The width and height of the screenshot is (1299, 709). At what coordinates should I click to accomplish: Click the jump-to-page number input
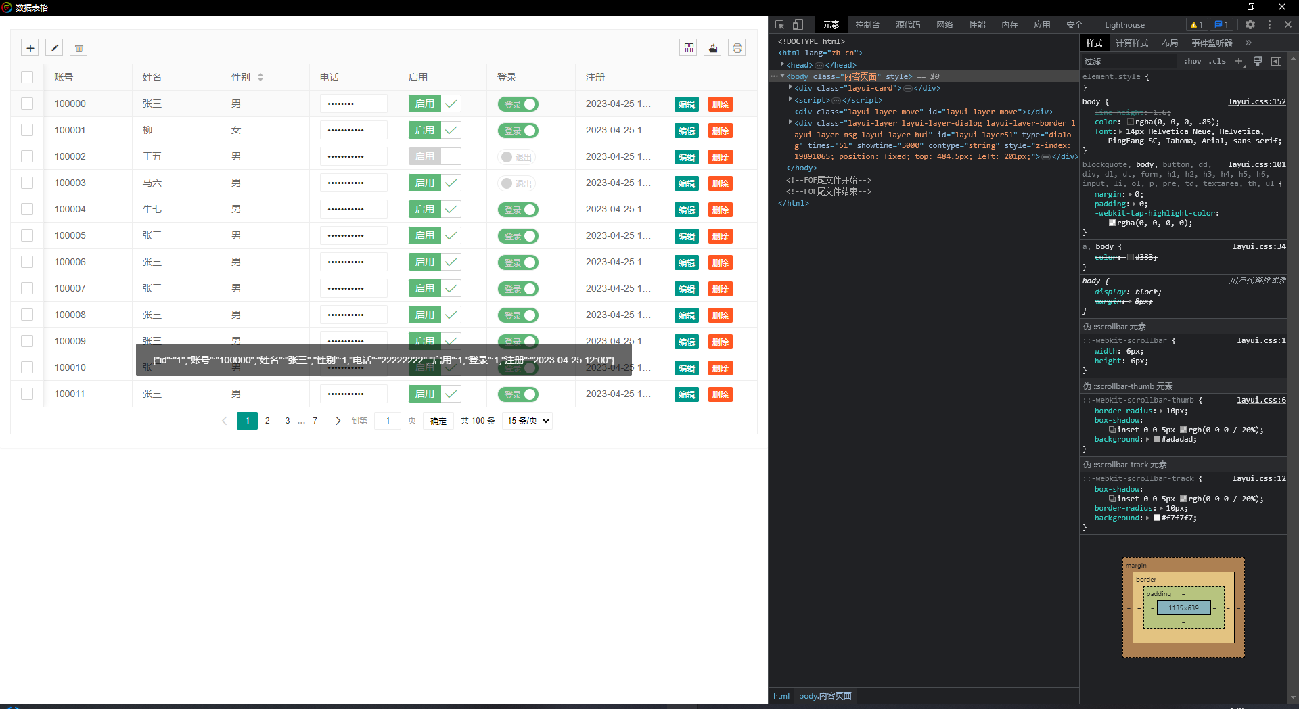pyautogui.click(x=388, y=421)
